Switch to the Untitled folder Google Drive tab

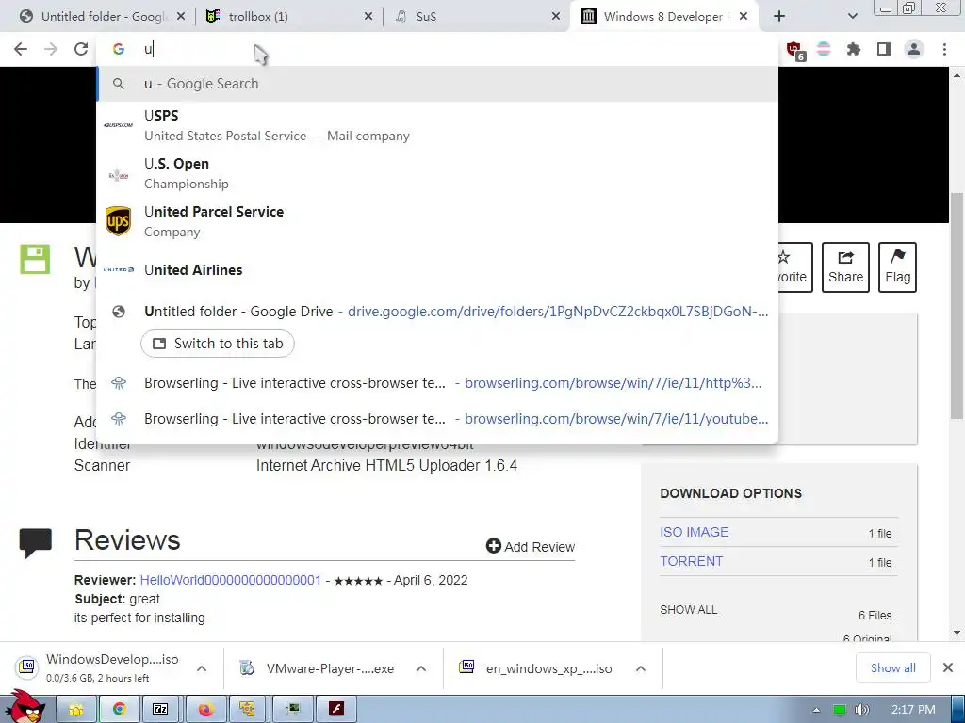102,17
